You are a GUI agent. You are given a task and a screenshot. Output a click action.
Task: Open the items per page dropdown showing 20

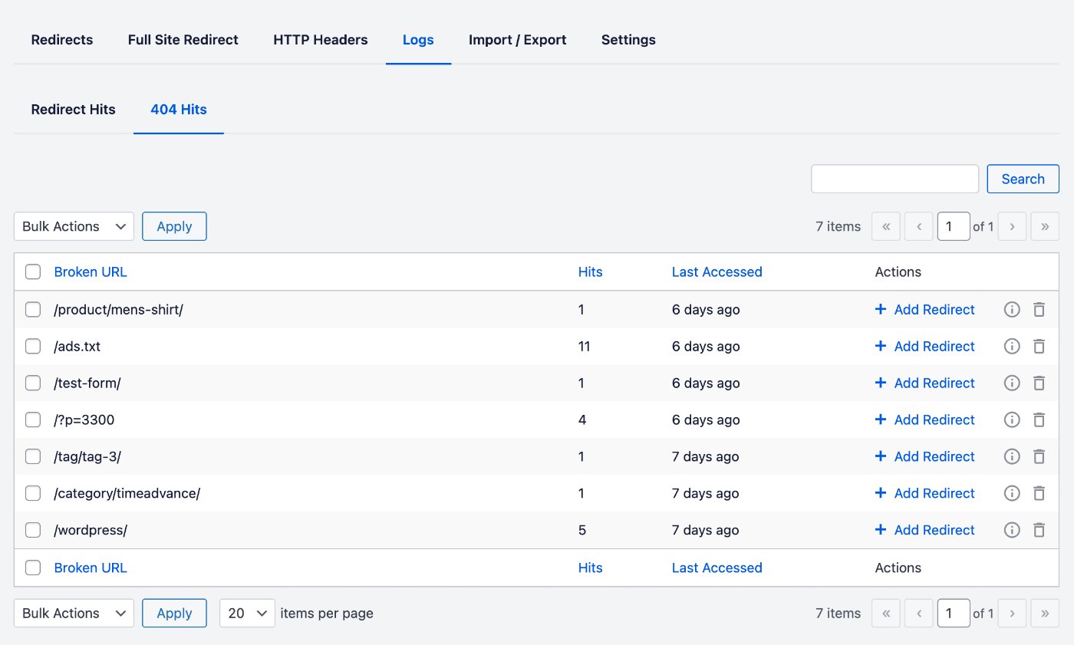pos(247,613)
